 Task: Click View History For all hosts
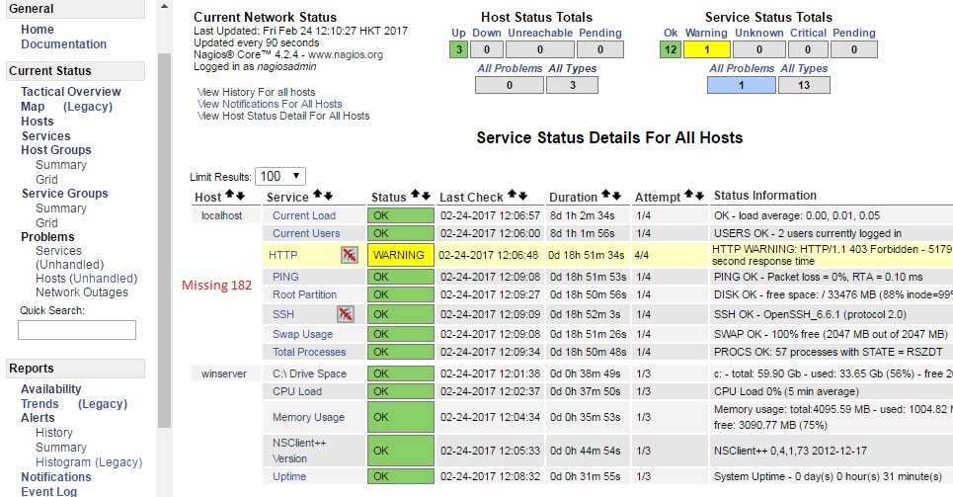pos(257,92)
